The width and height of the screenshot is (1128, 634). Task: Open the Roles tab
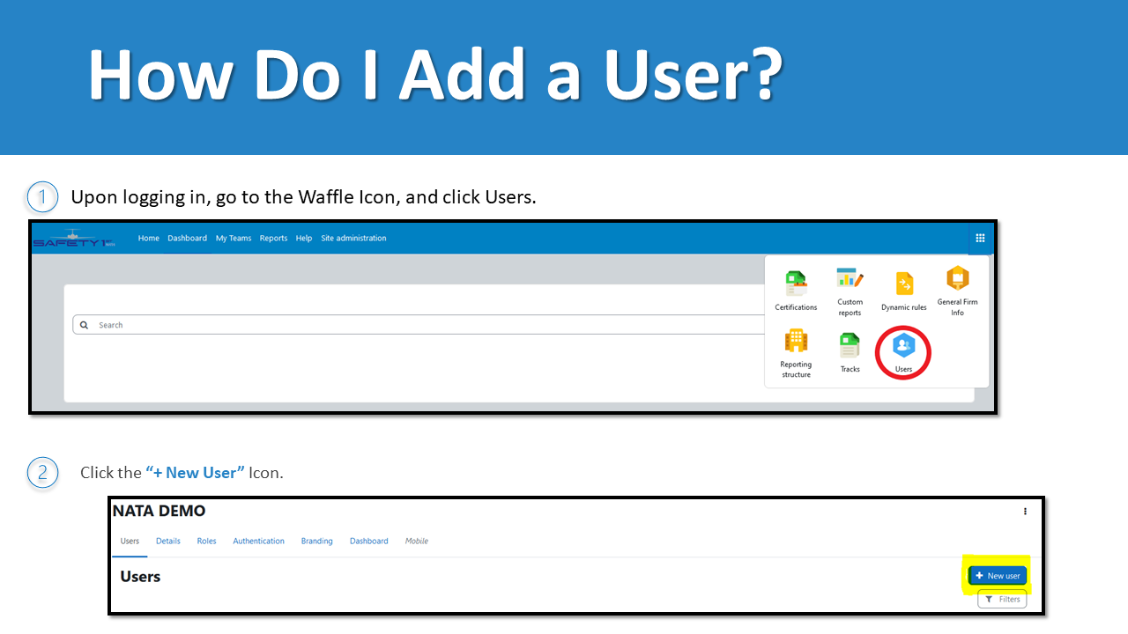[x=206, y=541]
